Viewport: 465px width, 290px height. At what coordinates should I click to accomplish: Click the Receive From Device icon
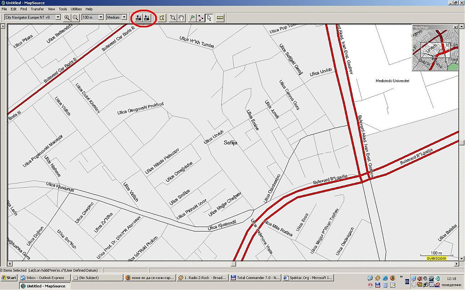(x=147, y=18)
